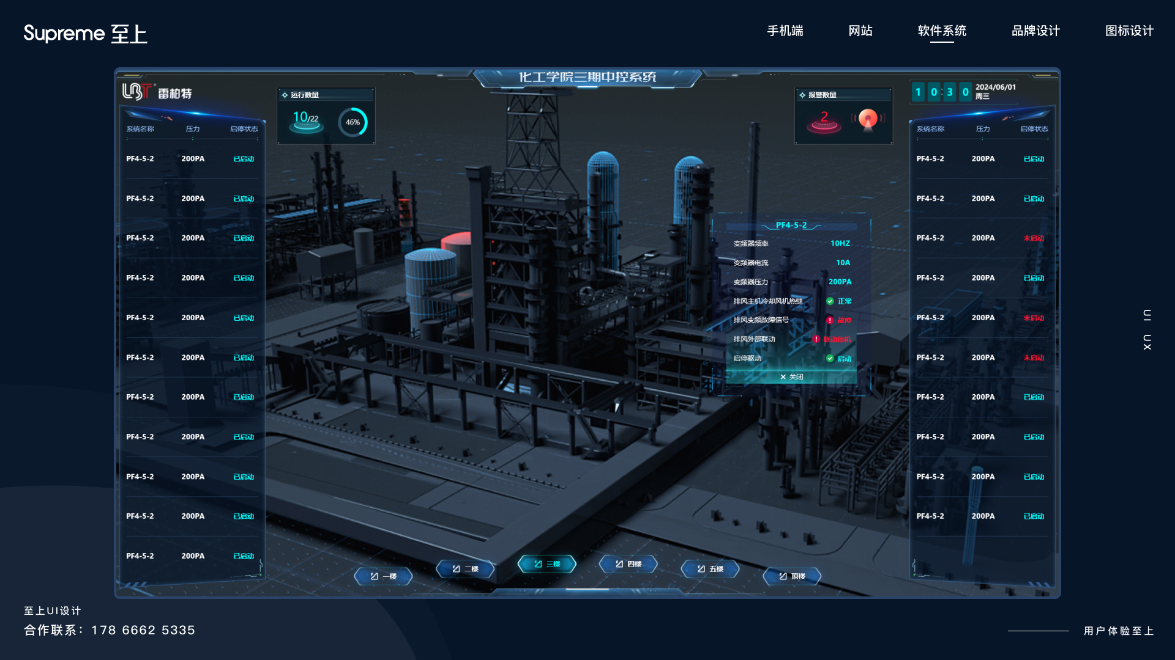Switch to the 二楼 floor view
Image resolution: width=1175 pixels, height=660 pixels.
click(x=466, y=569)
